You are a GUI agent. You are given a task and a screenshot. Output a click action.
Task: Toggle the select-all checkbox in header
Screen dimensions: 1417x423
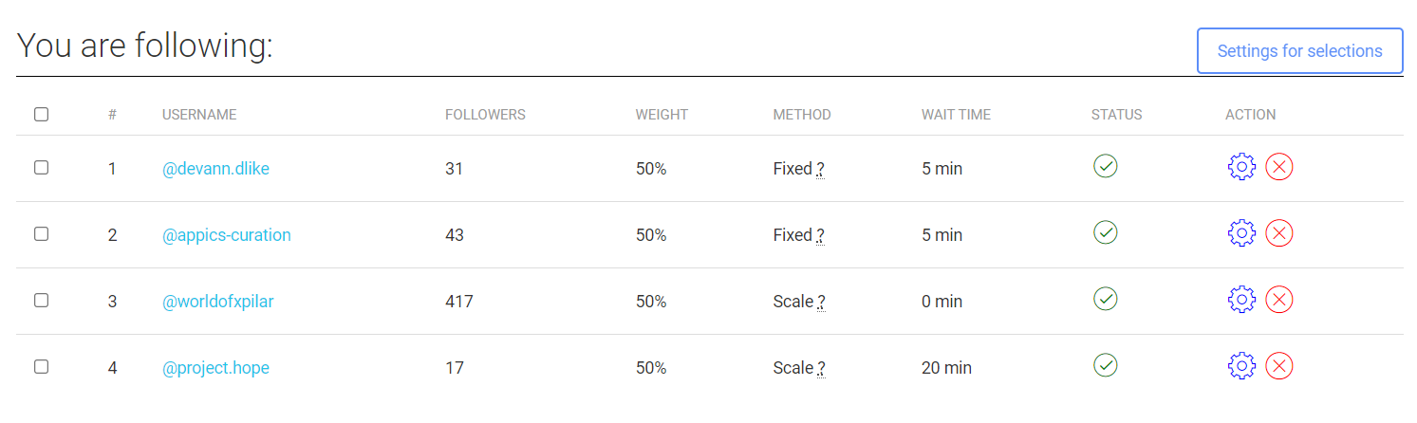point(42,115)
